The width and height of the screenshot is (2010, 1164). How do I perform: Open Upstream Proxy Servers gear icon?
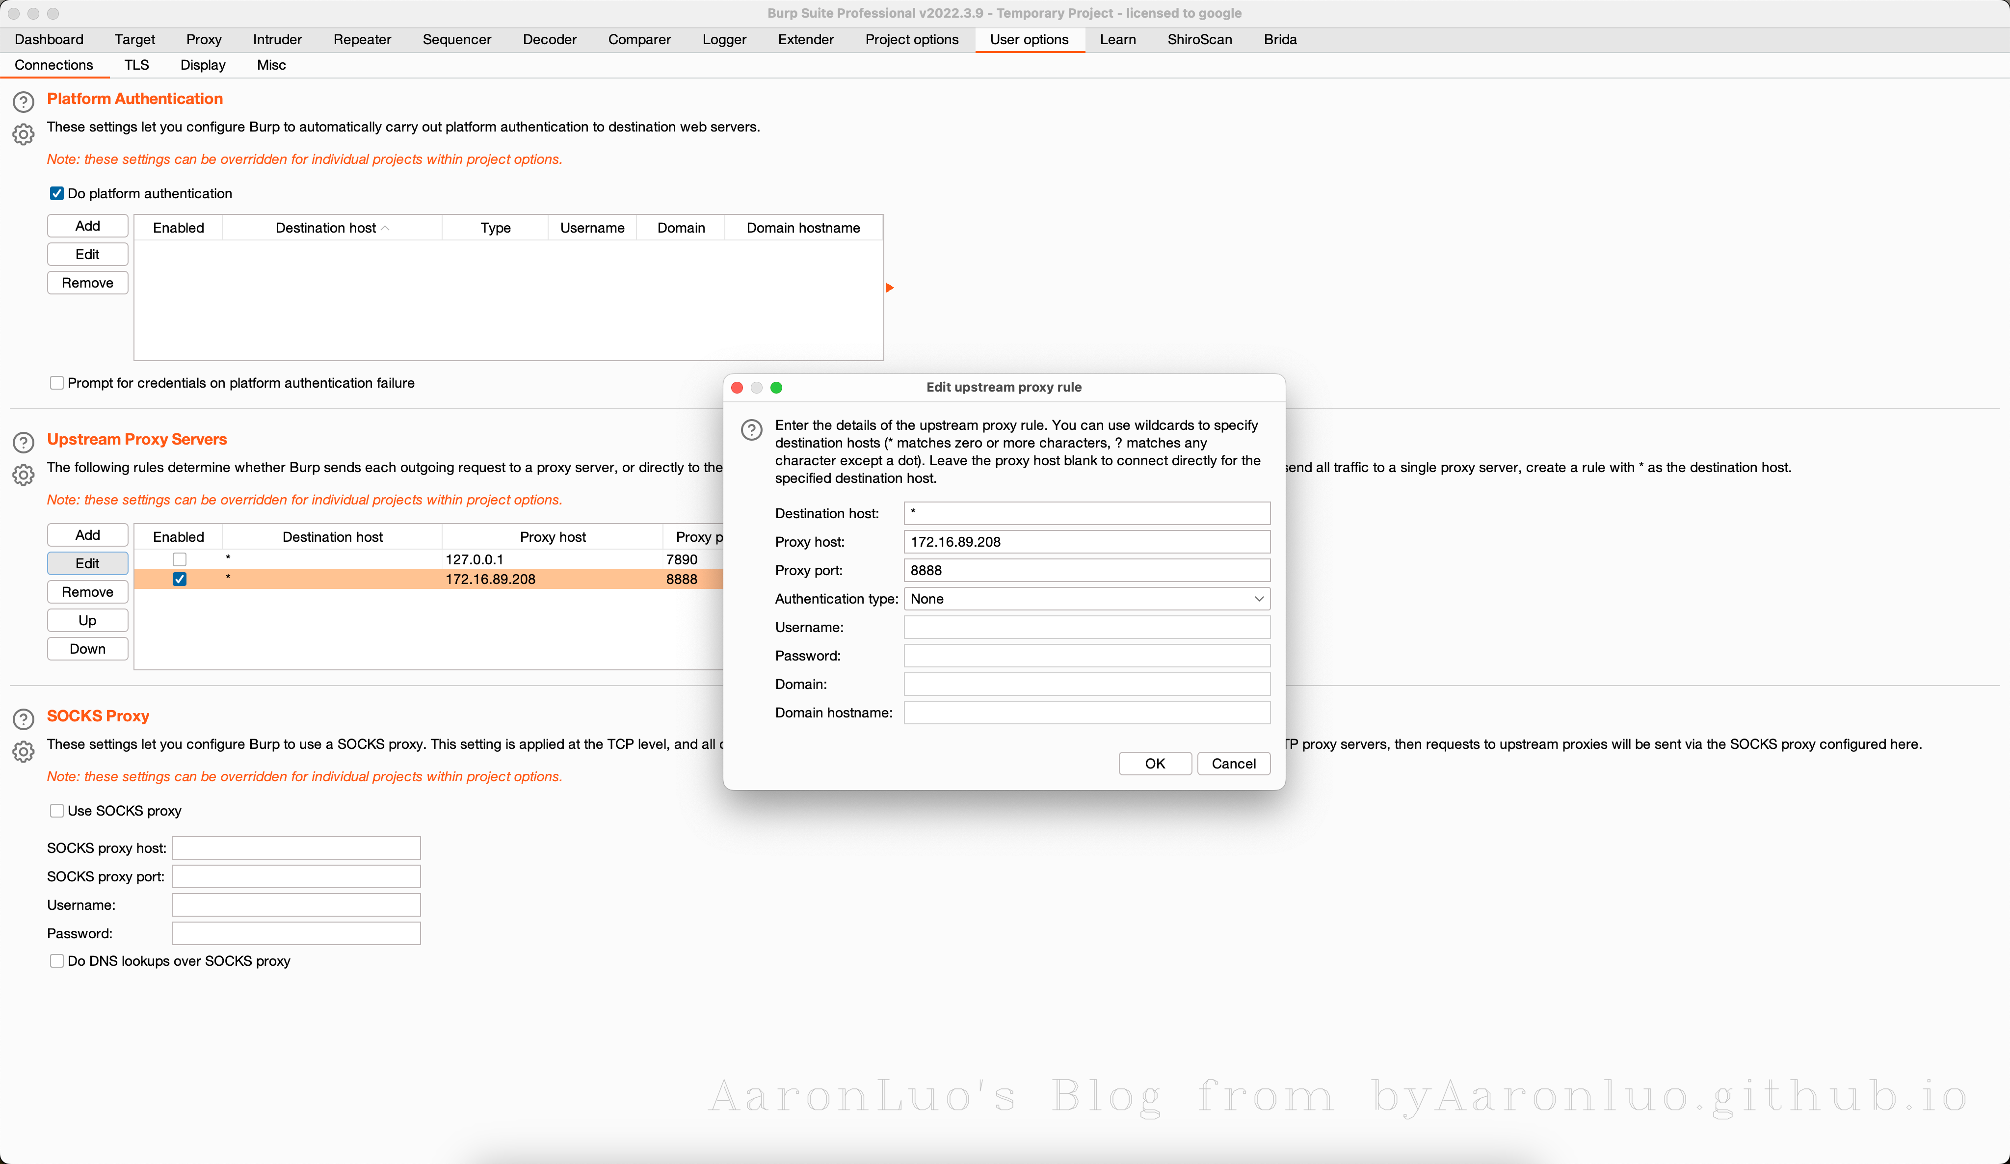tap(23, 475)
